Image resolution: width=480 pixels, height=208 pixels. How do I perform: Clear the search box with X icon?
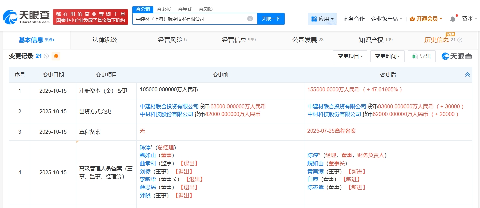(x=250, y=19)
